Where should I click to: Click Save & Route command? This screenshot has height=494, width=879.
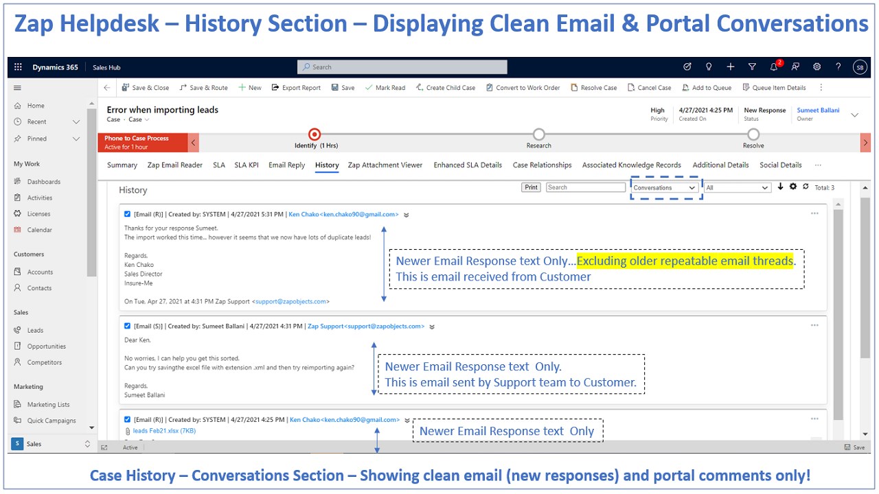click(204, 88)
